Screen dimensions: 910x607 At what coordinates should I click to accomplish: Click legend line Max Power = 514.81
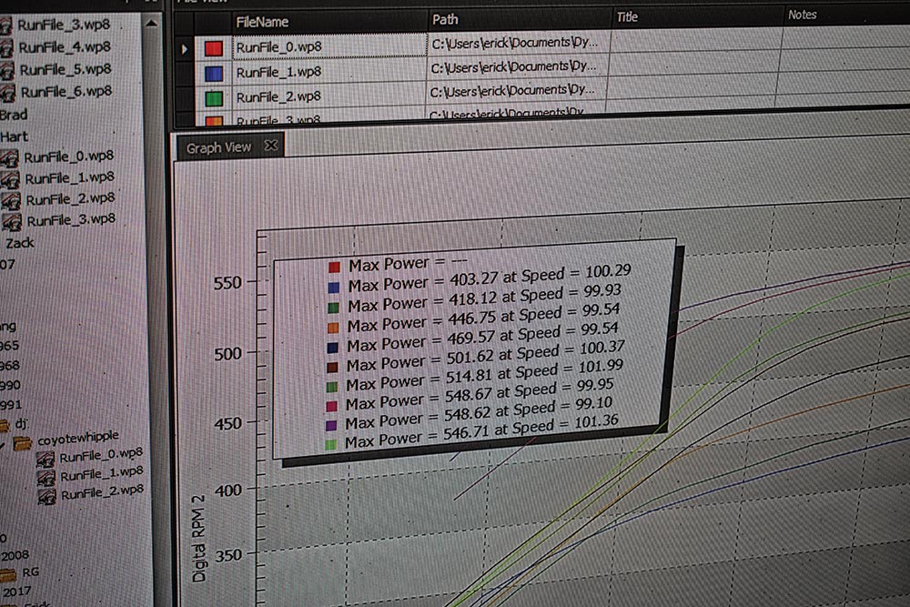click(x=485, y=376)
